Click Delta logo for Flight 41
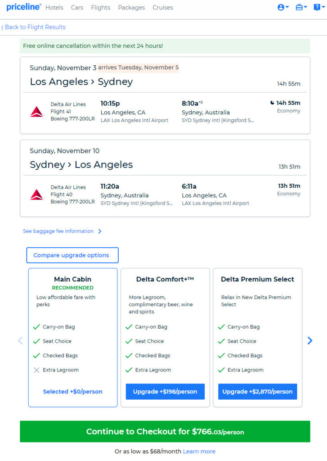The width and height of the screenshot is (327, 461). click(x=37, y=112)
